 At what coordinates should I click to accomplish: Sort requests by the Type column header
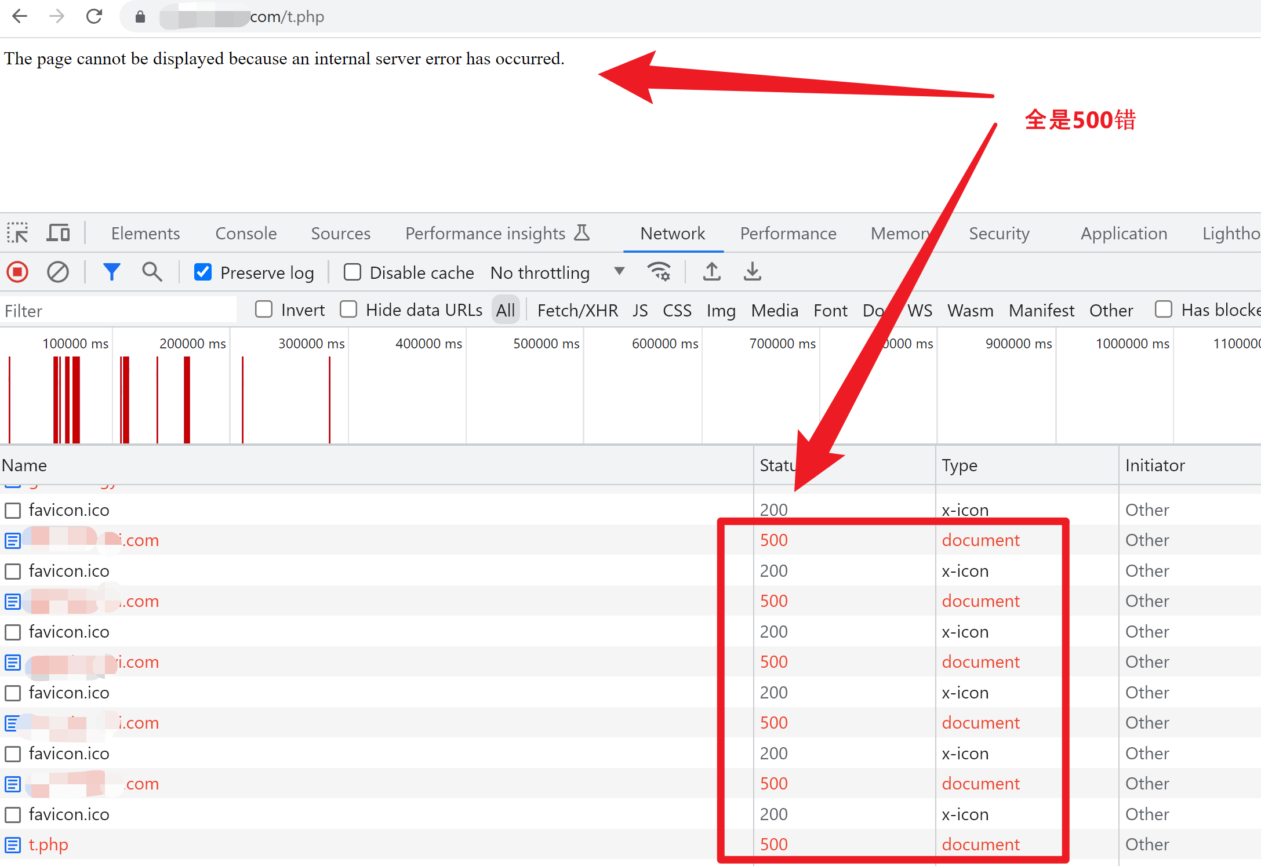(960, 465)
